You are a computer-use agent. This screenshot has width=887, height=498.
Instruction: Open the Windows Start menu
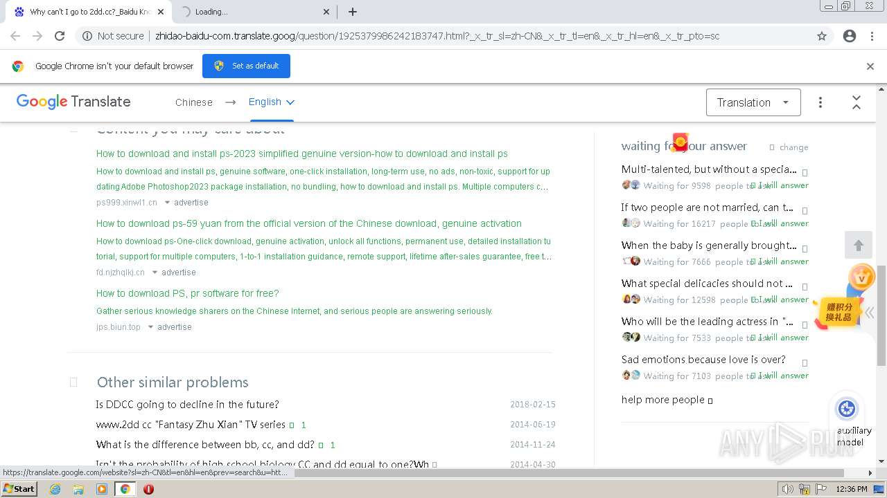pyautogui.click(x=19, y=489)
